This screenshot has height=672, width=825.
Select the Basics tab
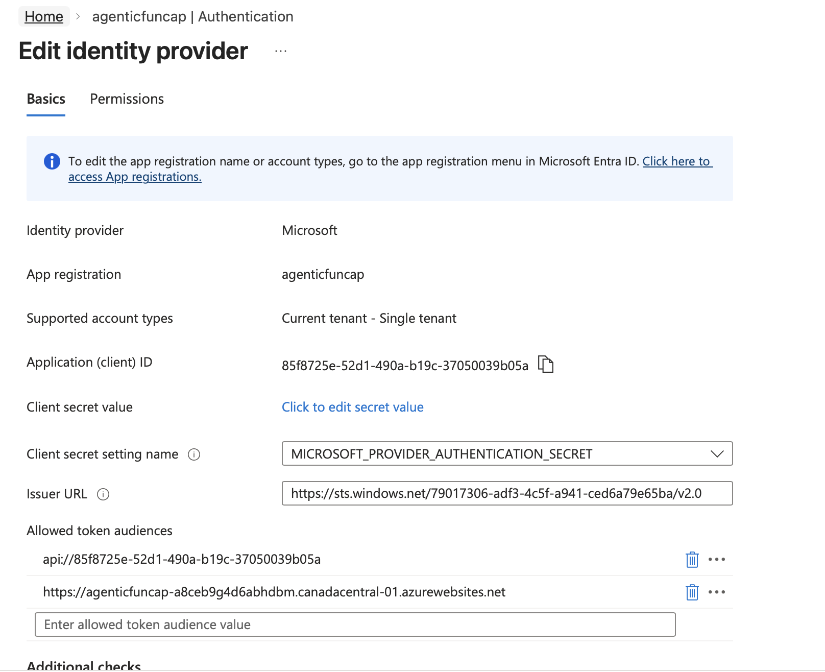pyautogui.click(x=46, y=99)
